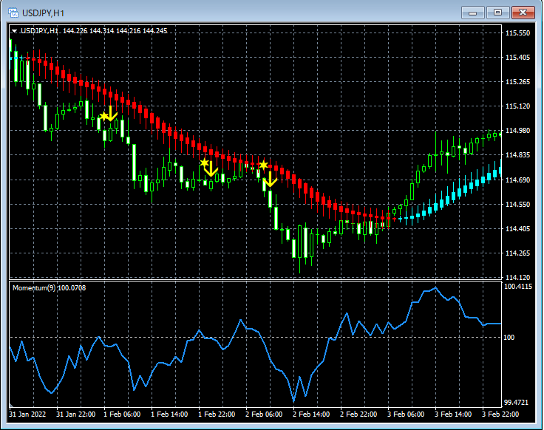Maximize the USDJPY,H1 chart window
Image resolution: width=544 pixels, height=430 pixels.
[497, 13]
